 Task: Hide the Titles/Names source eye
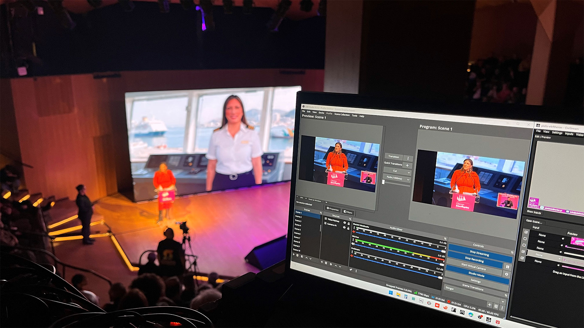click(345, 223)
